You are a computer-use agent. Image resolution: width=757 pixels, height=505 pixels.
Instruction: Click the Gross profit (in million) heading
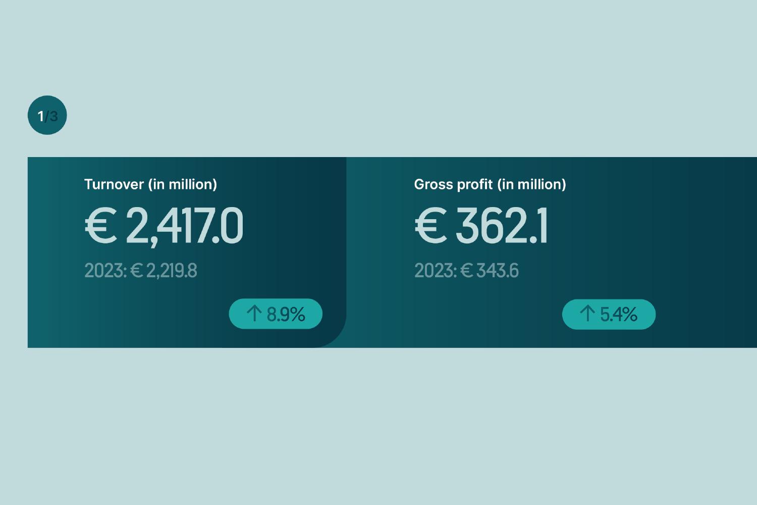click(490, 184)
